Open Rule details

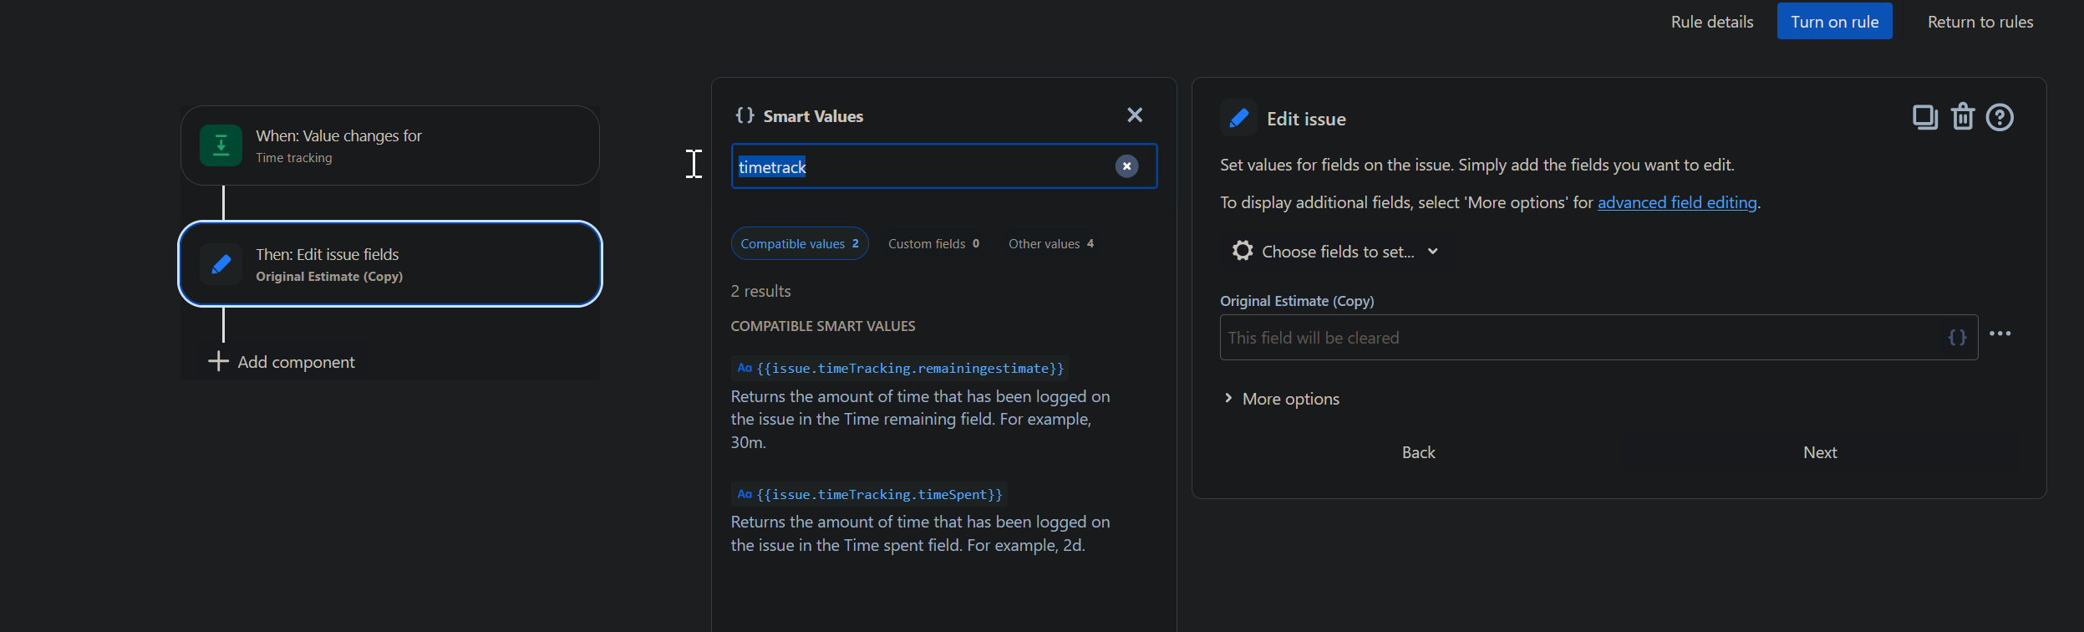tap(1712, 22)
